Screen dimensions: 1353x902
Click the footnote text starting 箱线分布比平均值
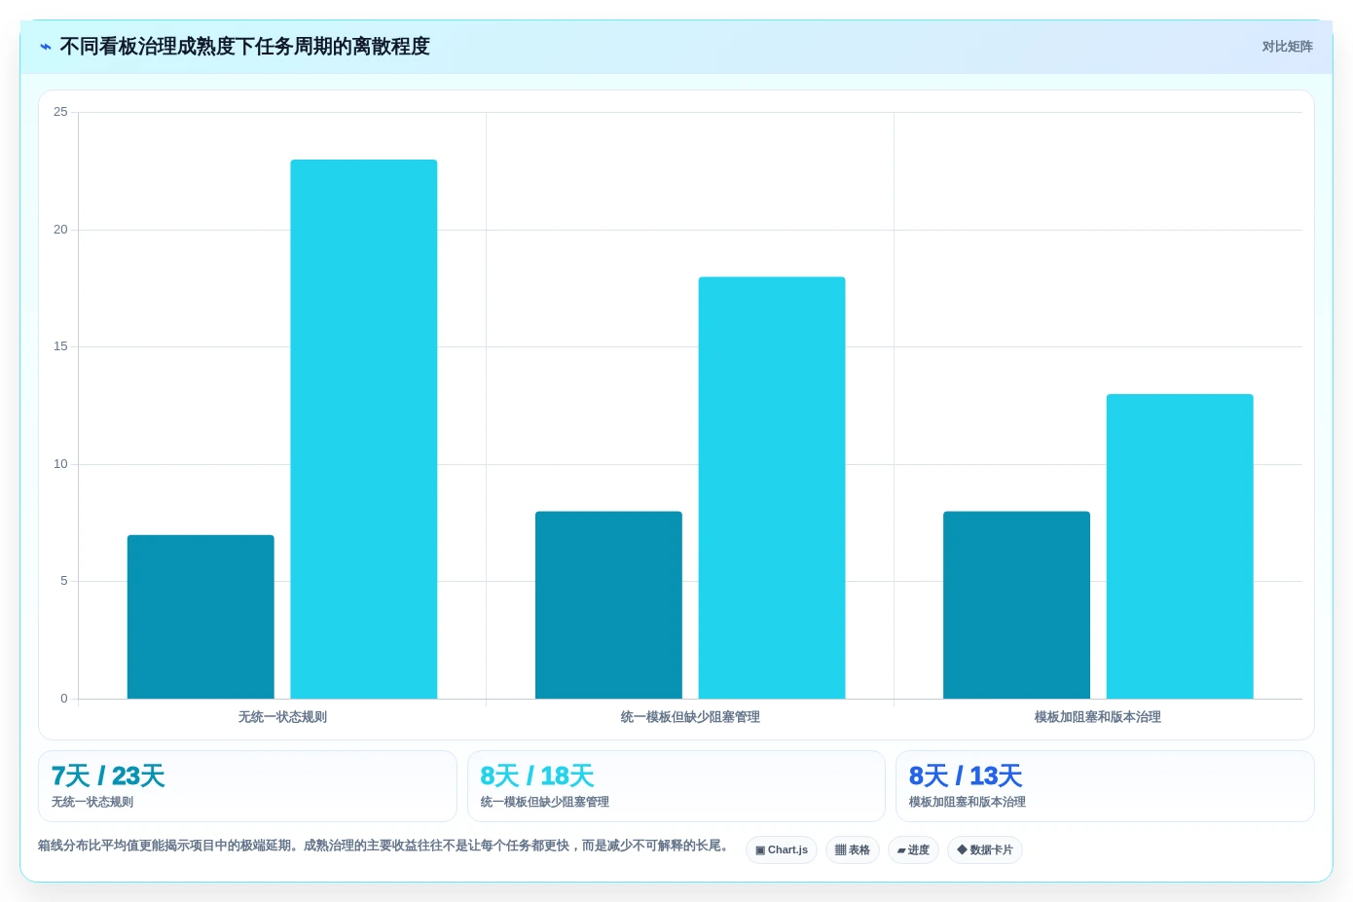pos(385,846)
